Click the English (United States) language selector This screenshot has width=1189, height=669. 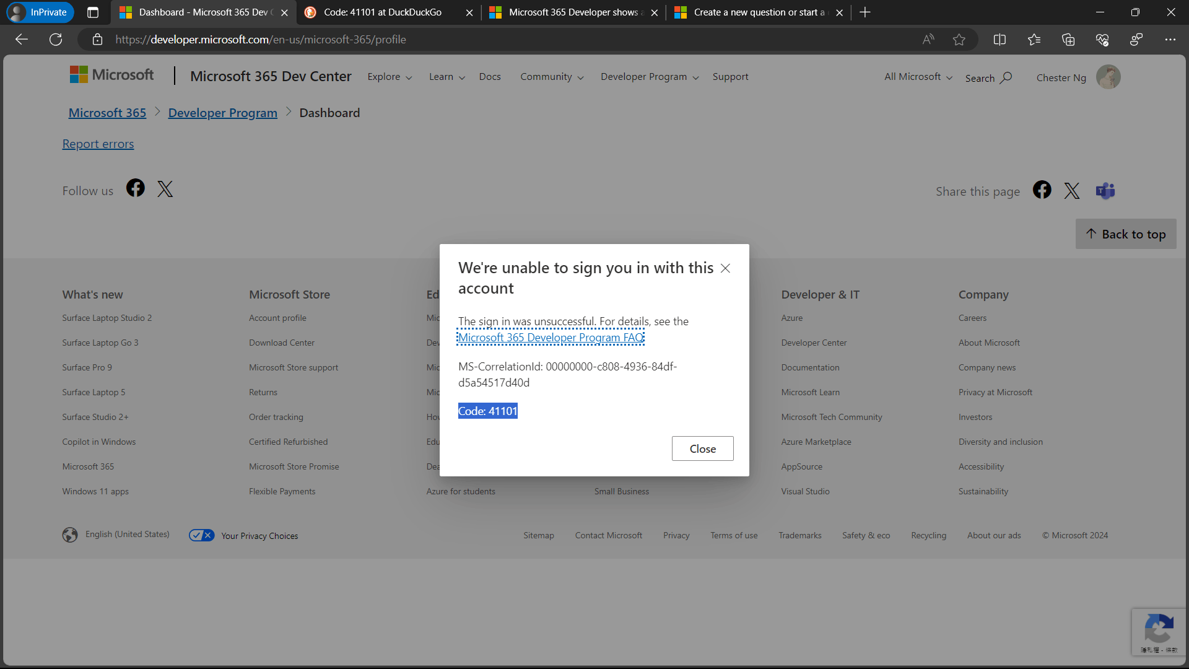(x=116, y=535)
